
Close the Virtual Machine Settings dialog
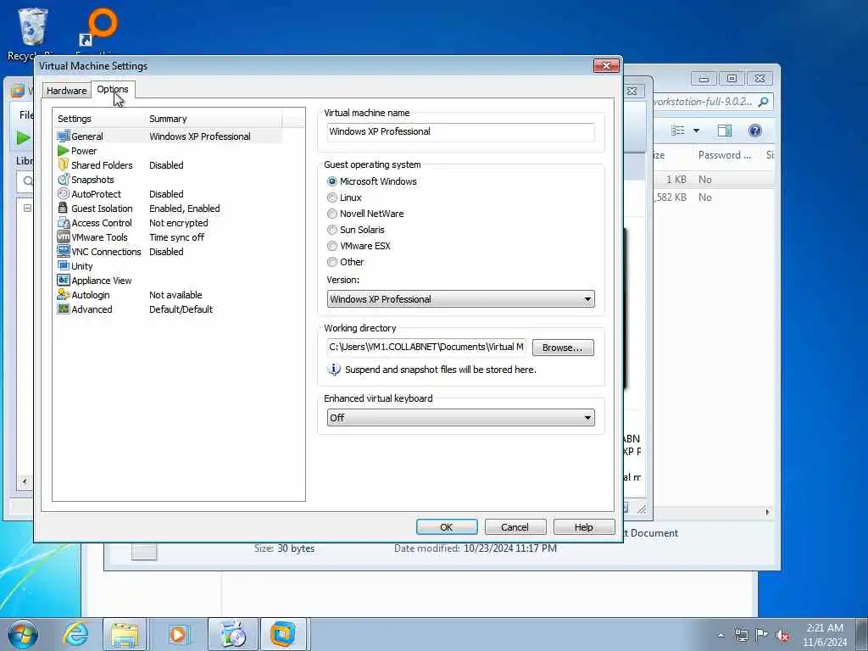click(x=607, y=66)
